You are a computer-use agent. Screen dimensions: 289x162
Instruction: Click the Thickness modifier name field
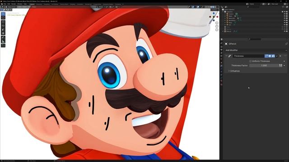(248, 56)
